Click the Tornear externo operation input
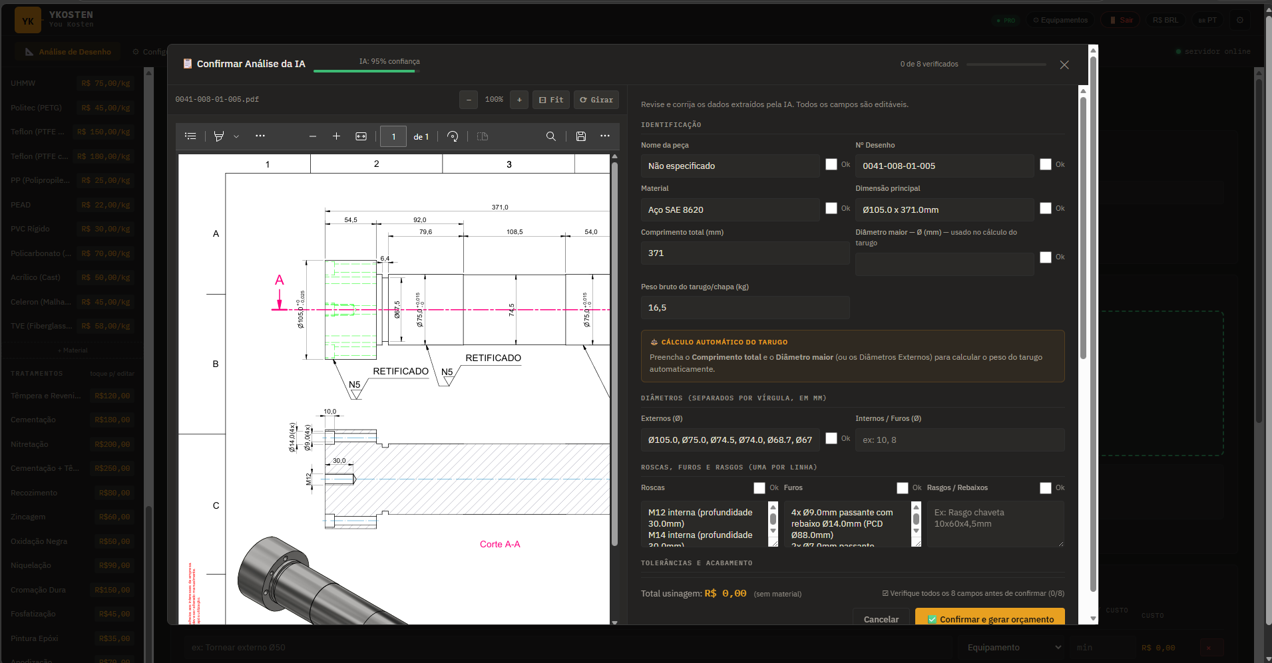 [x=566, y=647]
